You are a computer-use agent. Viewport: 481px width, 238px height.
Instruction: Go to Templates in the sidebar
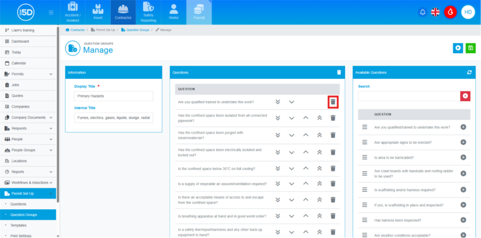pyautogui.click(x=19, y=225)
